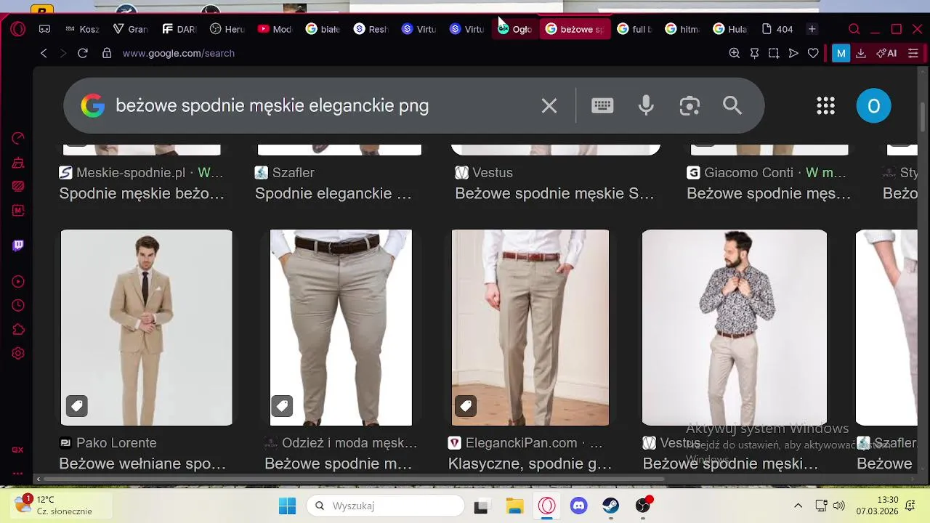Open the sidebar three-dots setup
Viewport: 930px width, 523px height.
pos(17,473)
